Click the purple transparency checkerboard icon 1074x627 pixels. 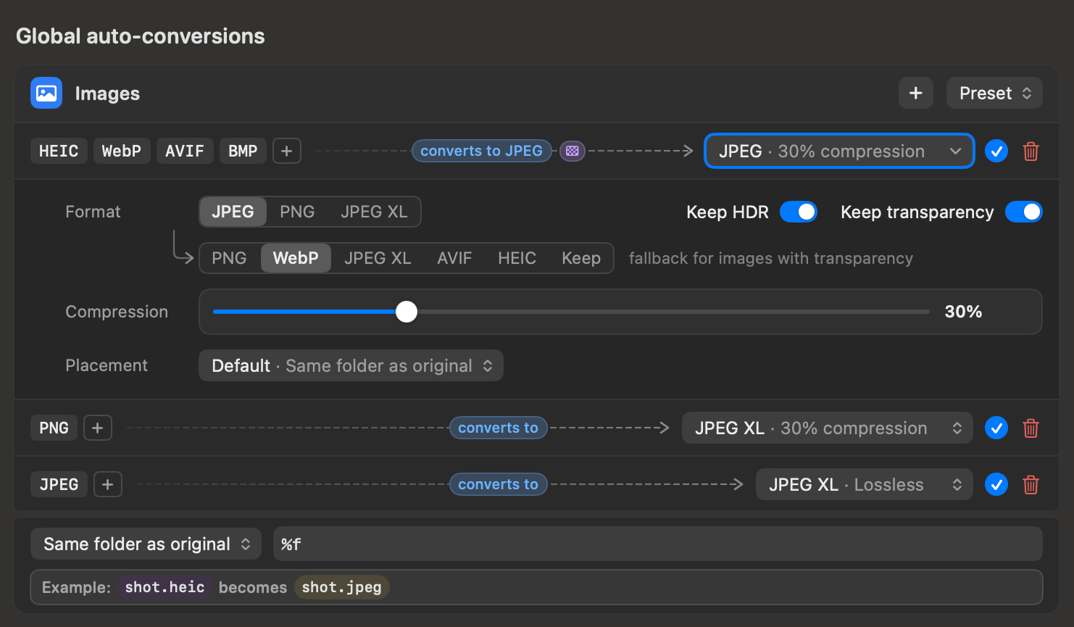click(573, 151)
